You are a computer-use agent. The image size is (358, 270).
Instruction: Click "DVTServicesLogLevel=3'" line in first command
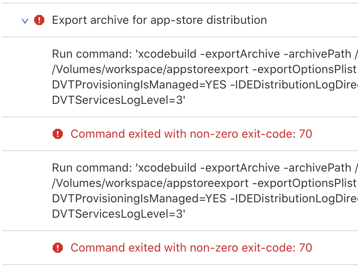click(119, 100)
